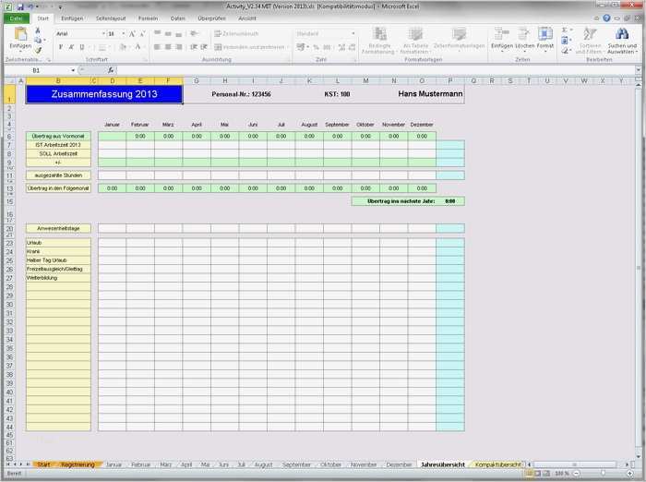Switch to Einfügen ribbon tab
Screen dimensions: 646x482
coord(72,18)
